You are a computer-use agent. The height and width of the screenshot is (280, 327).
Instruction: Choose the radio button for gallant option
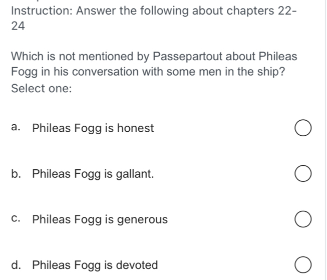pos(302,174)
